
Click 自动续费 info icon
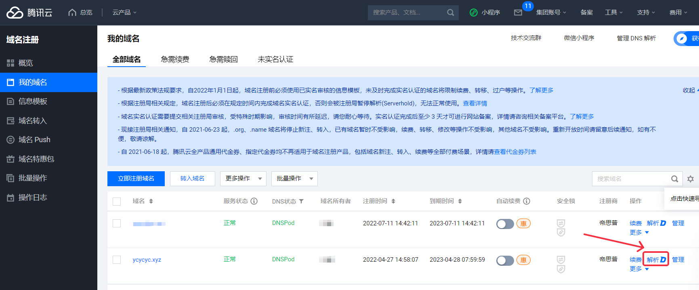click(527, 201)
